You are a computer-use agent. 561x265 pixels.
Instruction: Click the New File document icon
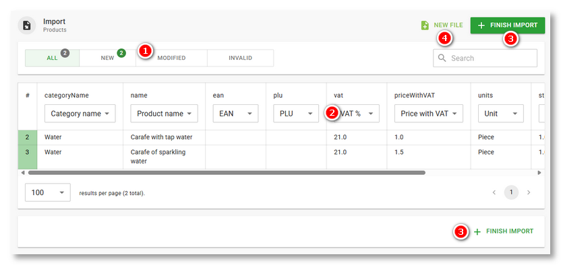pyautogui.click(x=425, y=26)
